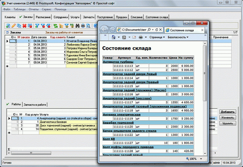
Task: Click the browser back arrow button
Action: [104, 30]
